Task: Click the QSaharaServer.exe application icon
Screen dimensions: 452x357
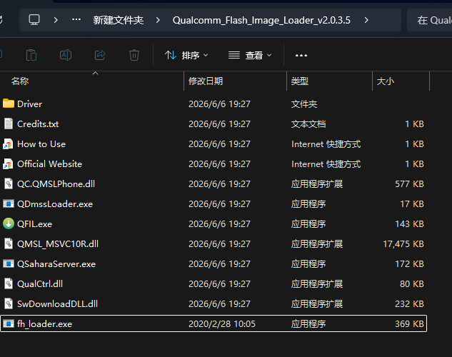Action: (x=9, y=263)
